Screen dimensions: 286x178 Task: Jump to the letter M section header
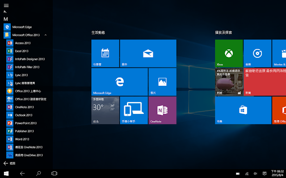[6, 19]
